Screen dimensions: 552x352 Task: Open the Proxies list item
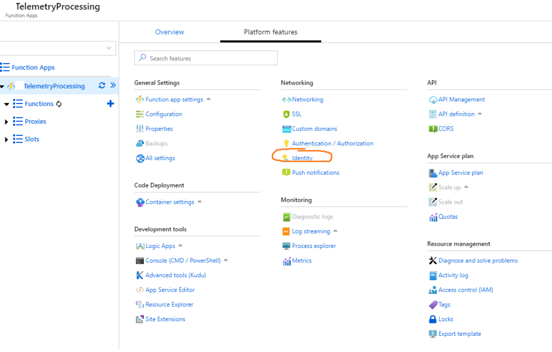tap(35, 121)
